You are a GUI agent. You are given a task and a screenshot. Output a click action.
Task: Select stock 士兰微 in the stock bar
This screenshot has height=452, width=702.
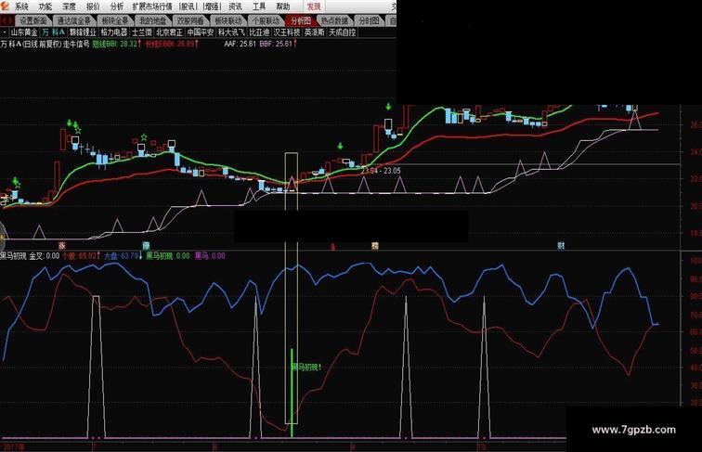pos(141,32)
